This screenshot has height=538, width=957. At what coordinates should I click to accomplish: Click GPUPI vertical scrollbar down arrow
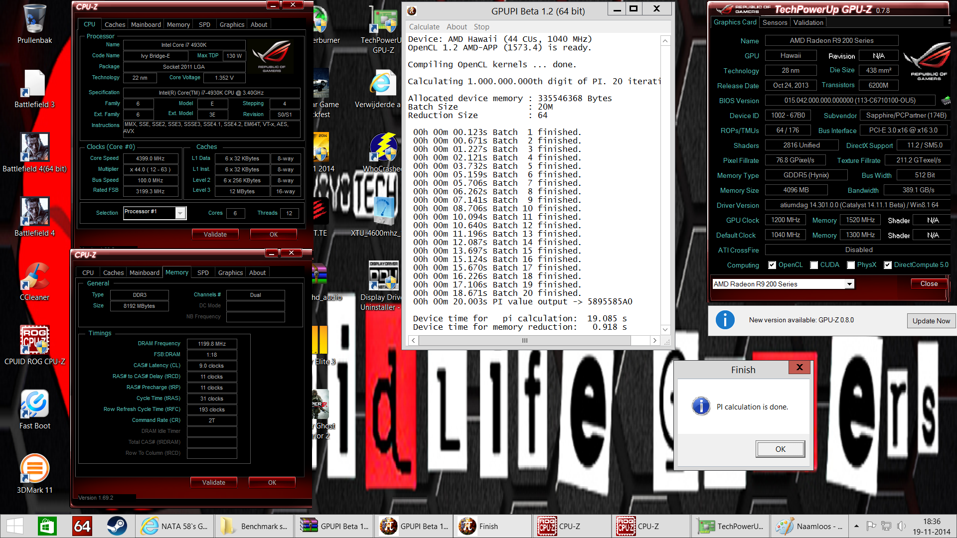[665, 330]
